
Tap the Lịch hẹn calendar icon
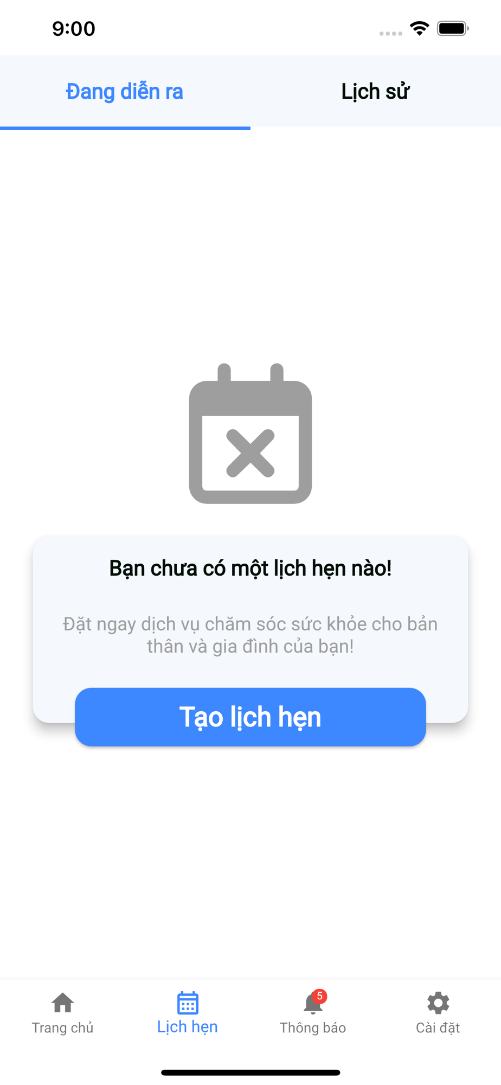[x=188, y=1003]
